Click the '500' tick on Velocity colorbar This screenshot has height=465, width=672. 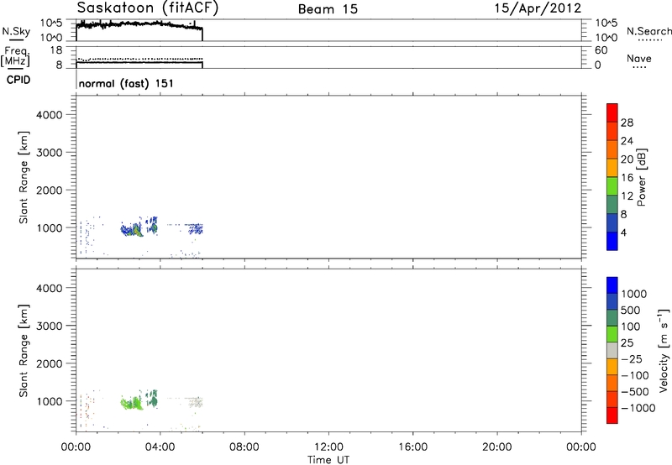point(631,311)
